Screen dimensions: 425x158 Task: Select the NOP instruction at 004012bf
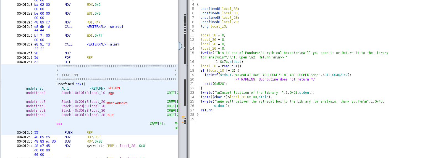(x=67, y=53)
